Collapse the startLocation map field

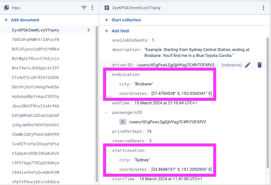(107, 151)
